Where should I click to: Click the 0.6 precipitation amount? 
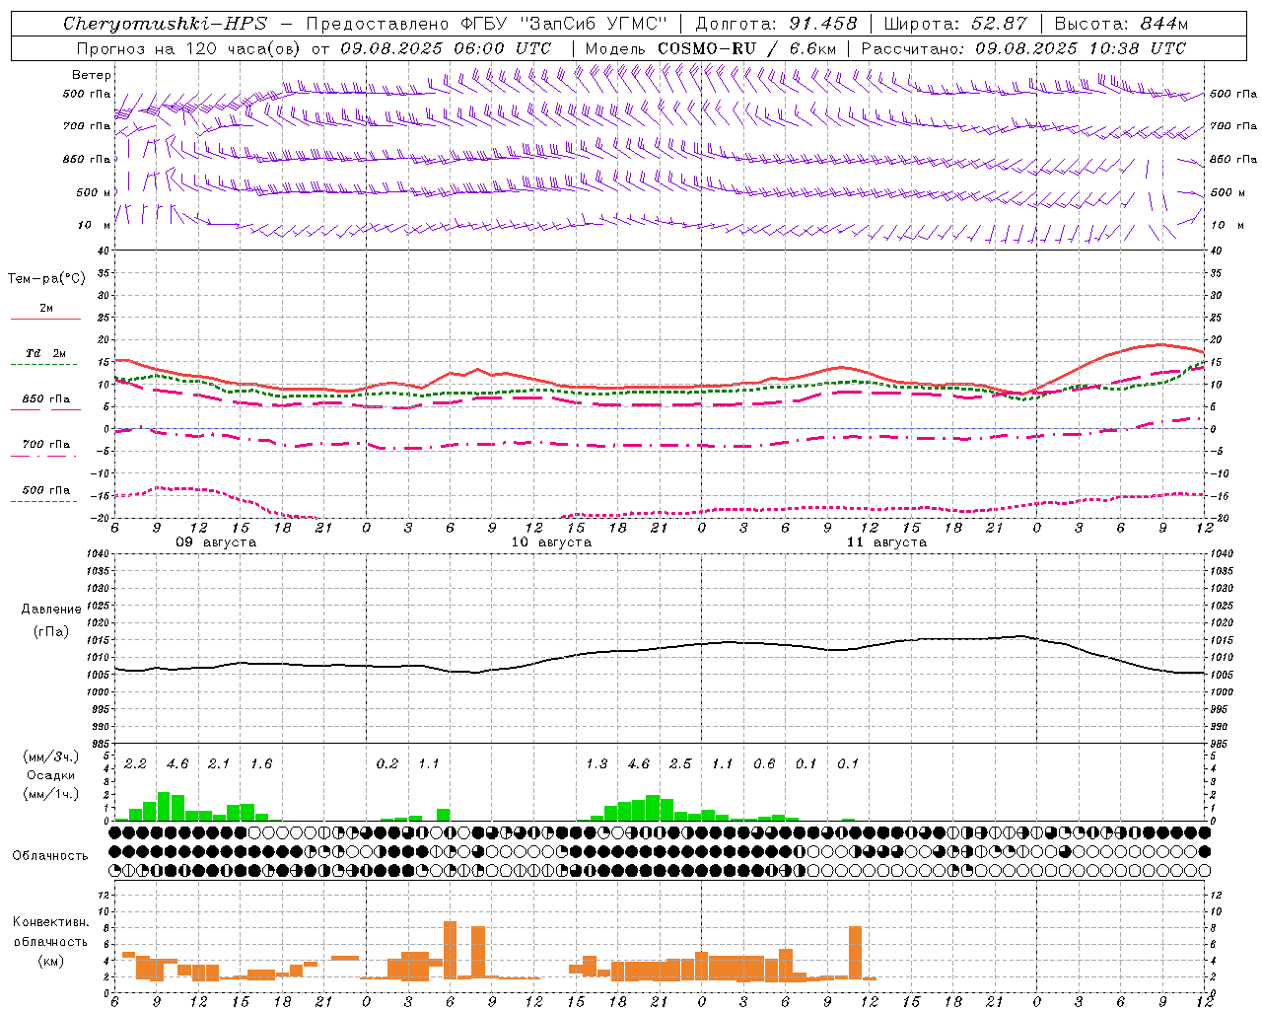[764, 763]
